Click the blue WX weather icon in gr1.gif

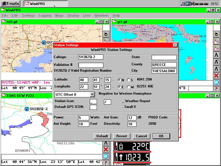click(216, 82)
